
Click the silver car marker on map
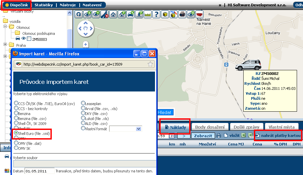[248, 65]
